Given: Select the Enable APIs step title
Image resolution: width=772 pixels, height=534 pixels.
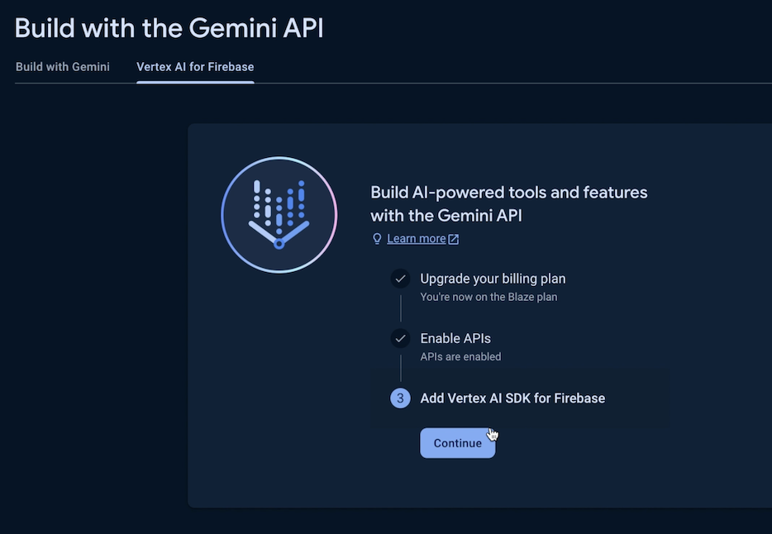Looking at the screenshot, I should pyautogui.click(x=455, y=338).
